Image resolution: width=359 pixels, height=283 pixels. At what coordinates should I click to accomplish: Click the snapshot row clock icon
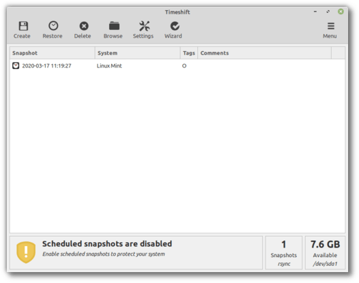pos(16,65)
